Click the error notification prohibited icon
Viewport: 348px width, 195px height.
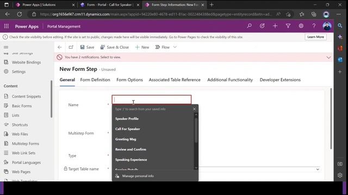pos(59,57)
